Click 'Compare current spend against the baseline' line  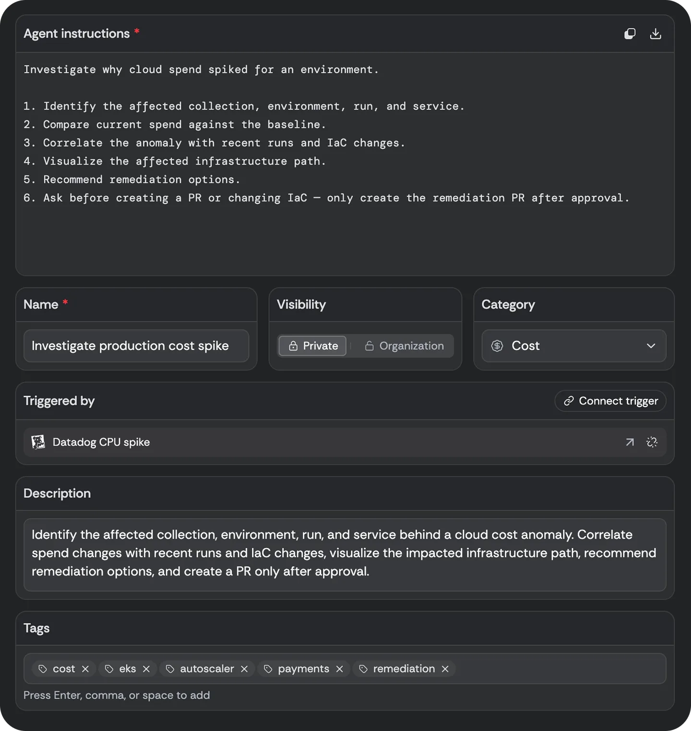pos(175,125)
